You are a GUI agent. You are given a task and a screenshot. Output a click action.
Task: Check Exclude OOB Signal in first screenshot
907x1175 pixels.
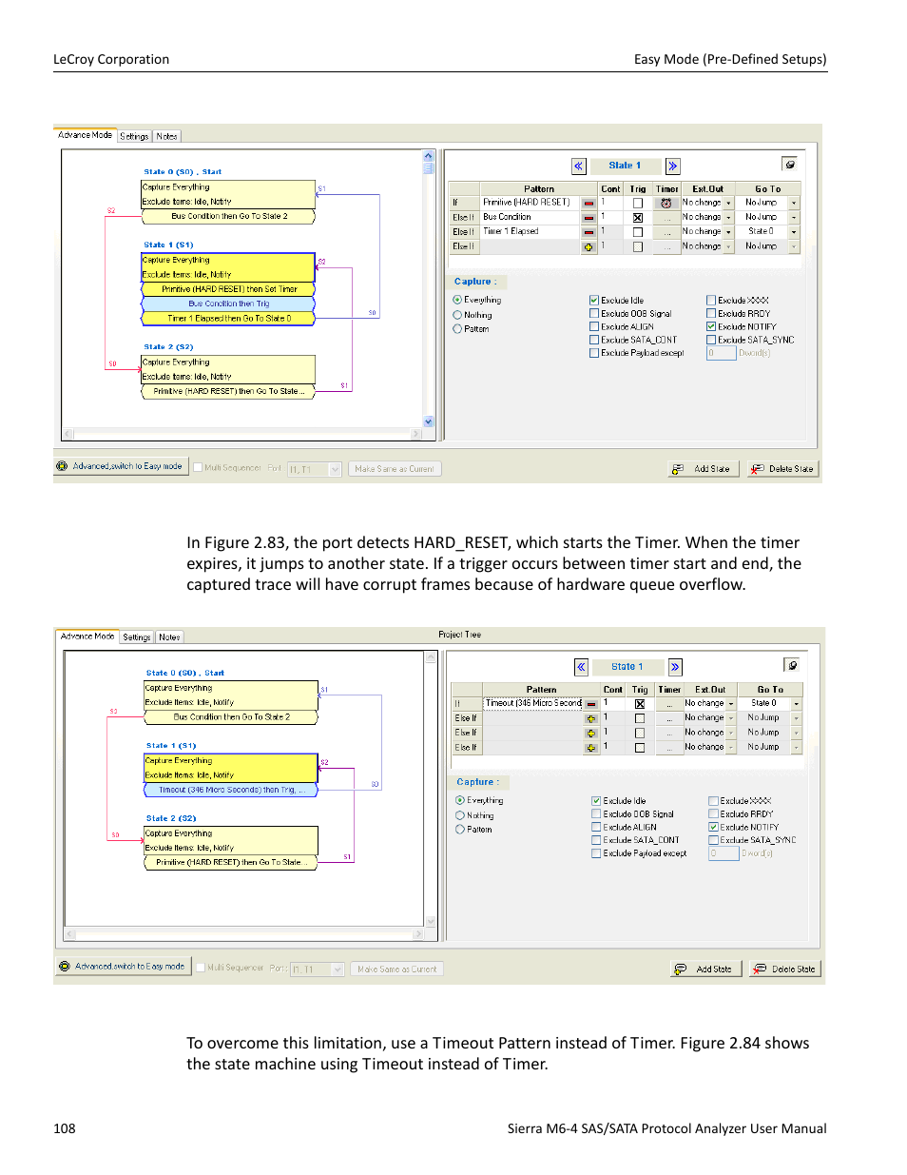tap(593, 313)
